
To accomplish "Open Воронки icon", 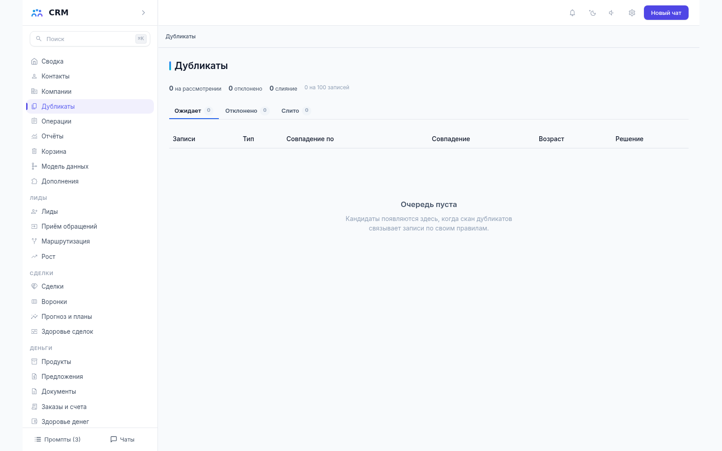I will click(34, 302).
